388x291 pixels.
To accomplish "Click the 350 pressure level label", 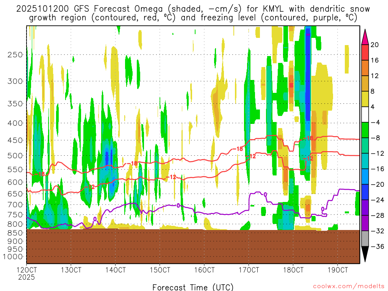I will click(15, 104).
